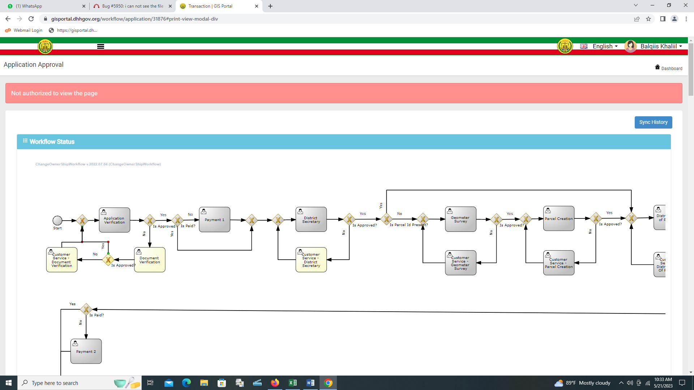This screenshot has height=390, width=694.
Task: Click the Sync History button
Action: tap(653, 122)
